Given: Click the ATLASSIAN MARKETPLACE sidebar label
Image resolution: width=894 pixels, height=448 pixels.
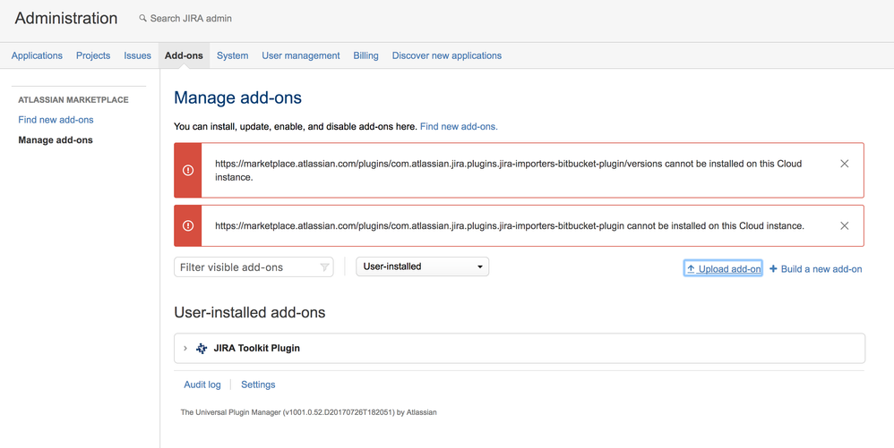Looking at the screenshot, I should 73,99.
